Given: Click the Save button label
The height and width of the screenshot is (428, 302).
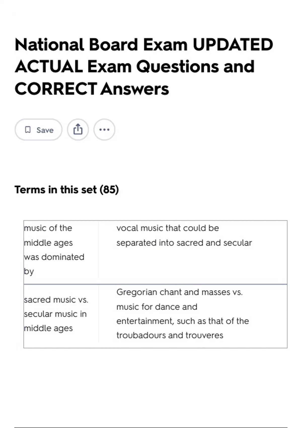Looking at the screenshot, I should tap(45, 130).
